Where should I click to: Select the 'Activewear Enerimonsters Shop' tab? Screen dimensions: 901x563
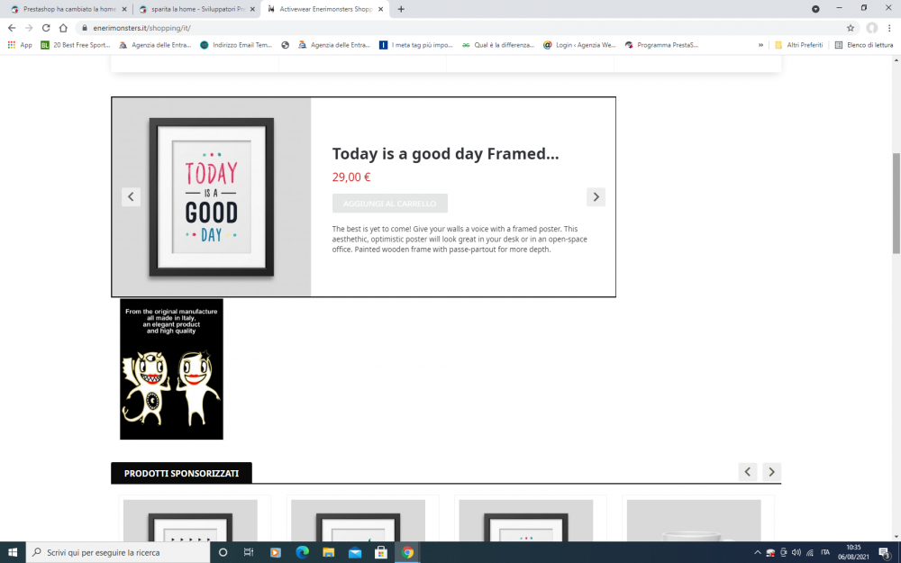coord(324,9)
